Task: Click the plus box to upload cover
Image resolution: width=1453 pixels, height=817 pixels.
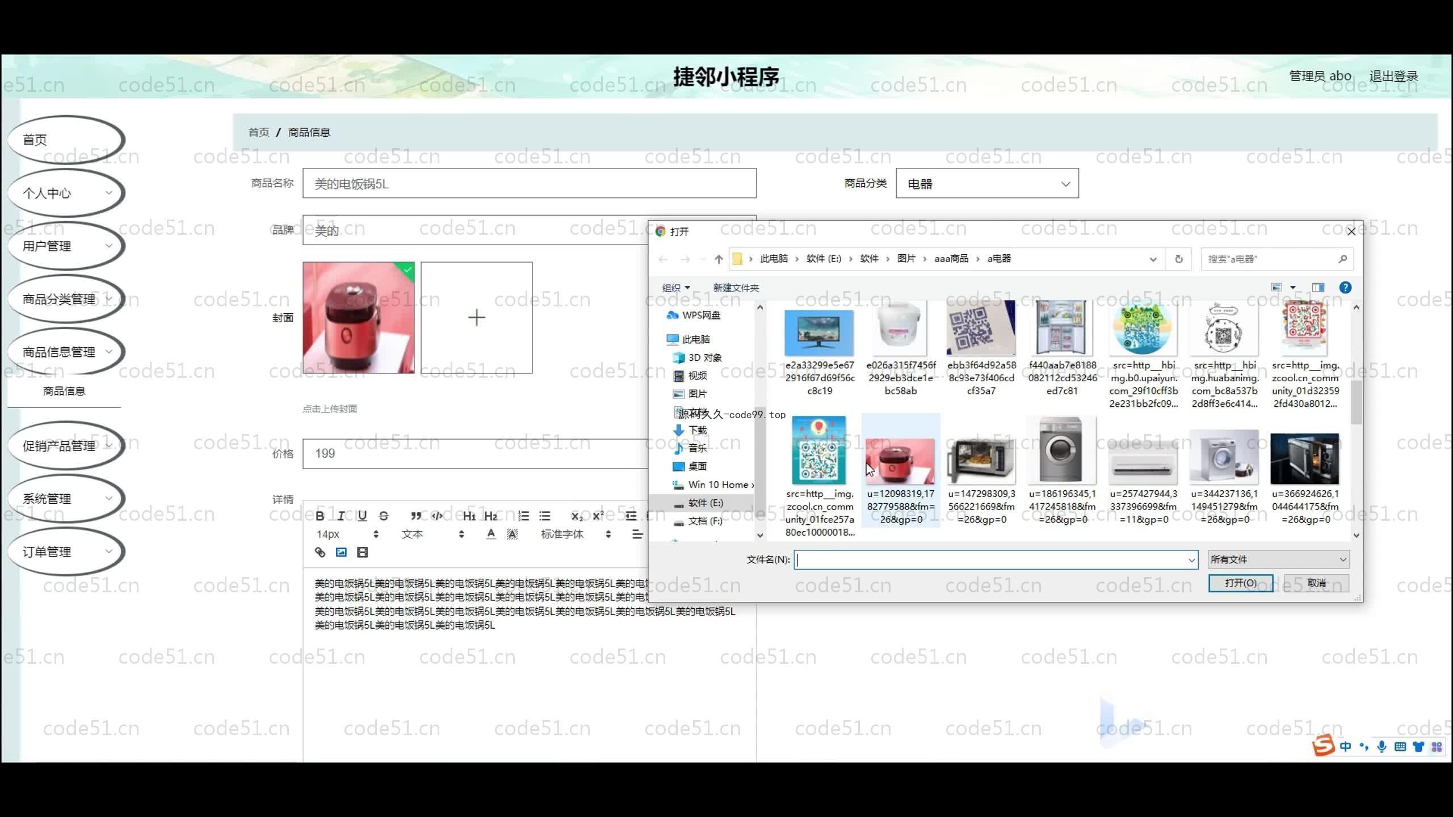Action: coord(476,318)
